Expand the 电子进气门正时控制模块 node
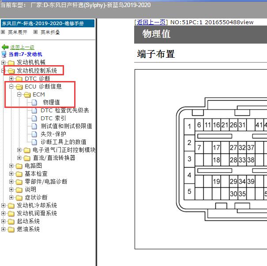Viewport: 267px width, 266px height. pyautogui.click(x=19, y=150)
